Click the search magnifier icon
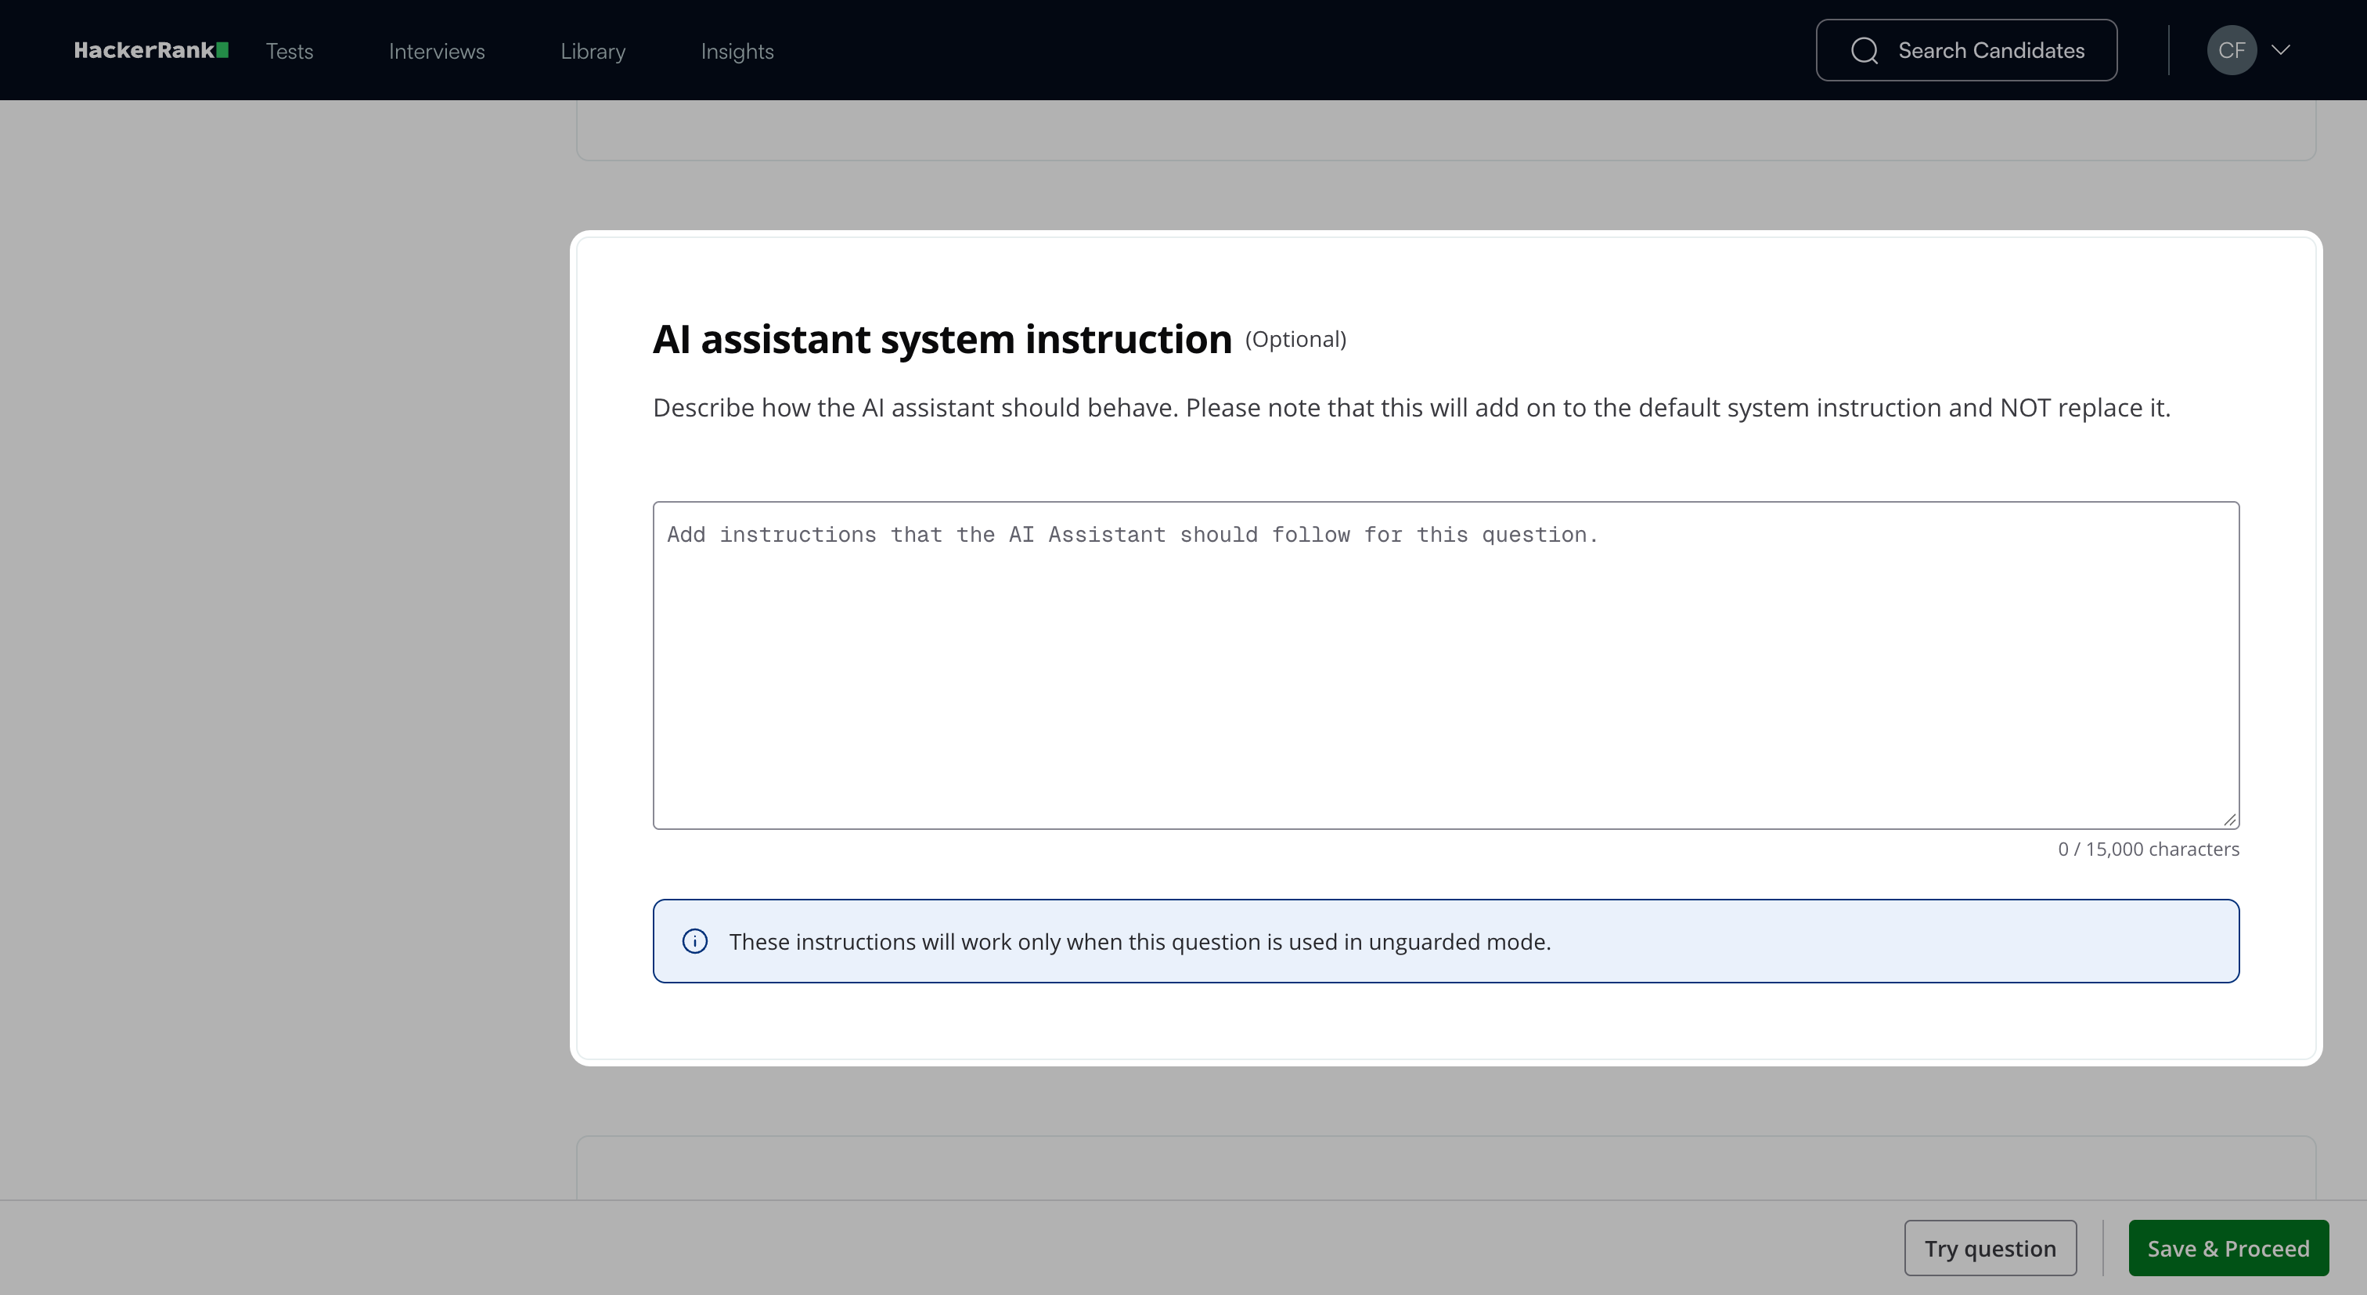2367x1295 pixels. (1864, 51)
